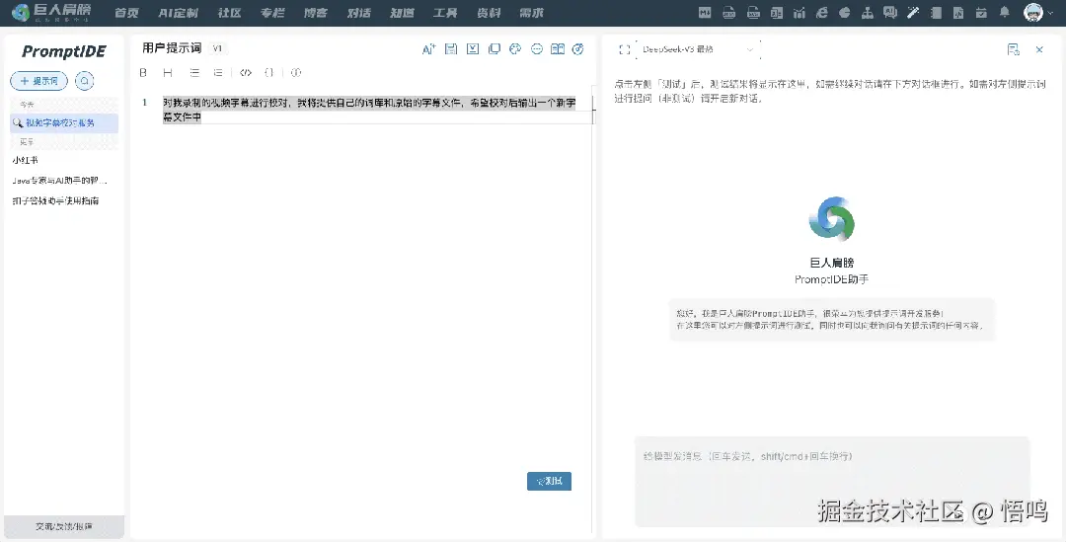The height and width of the screenshot is (542, 1066).
Task: Click into the prompt editor text line
Action: (x=369, y=110)
